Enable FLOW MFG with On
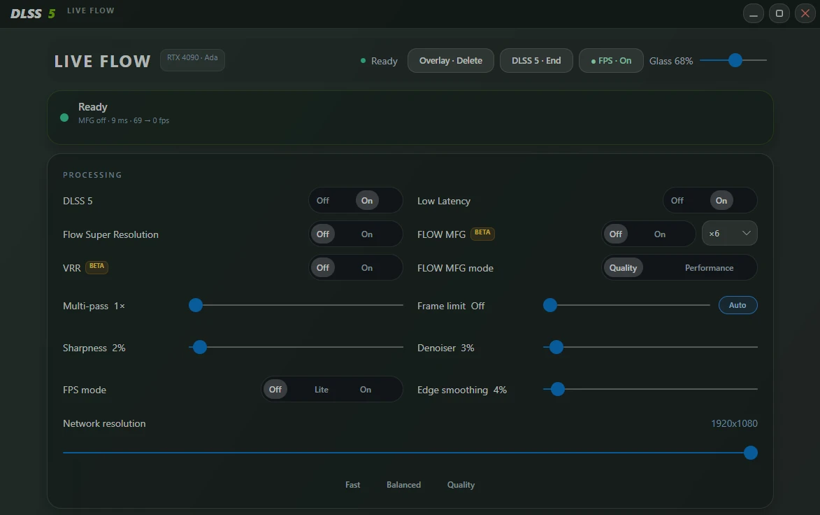This screenshot has height=515, width=820. click(660, 234)
